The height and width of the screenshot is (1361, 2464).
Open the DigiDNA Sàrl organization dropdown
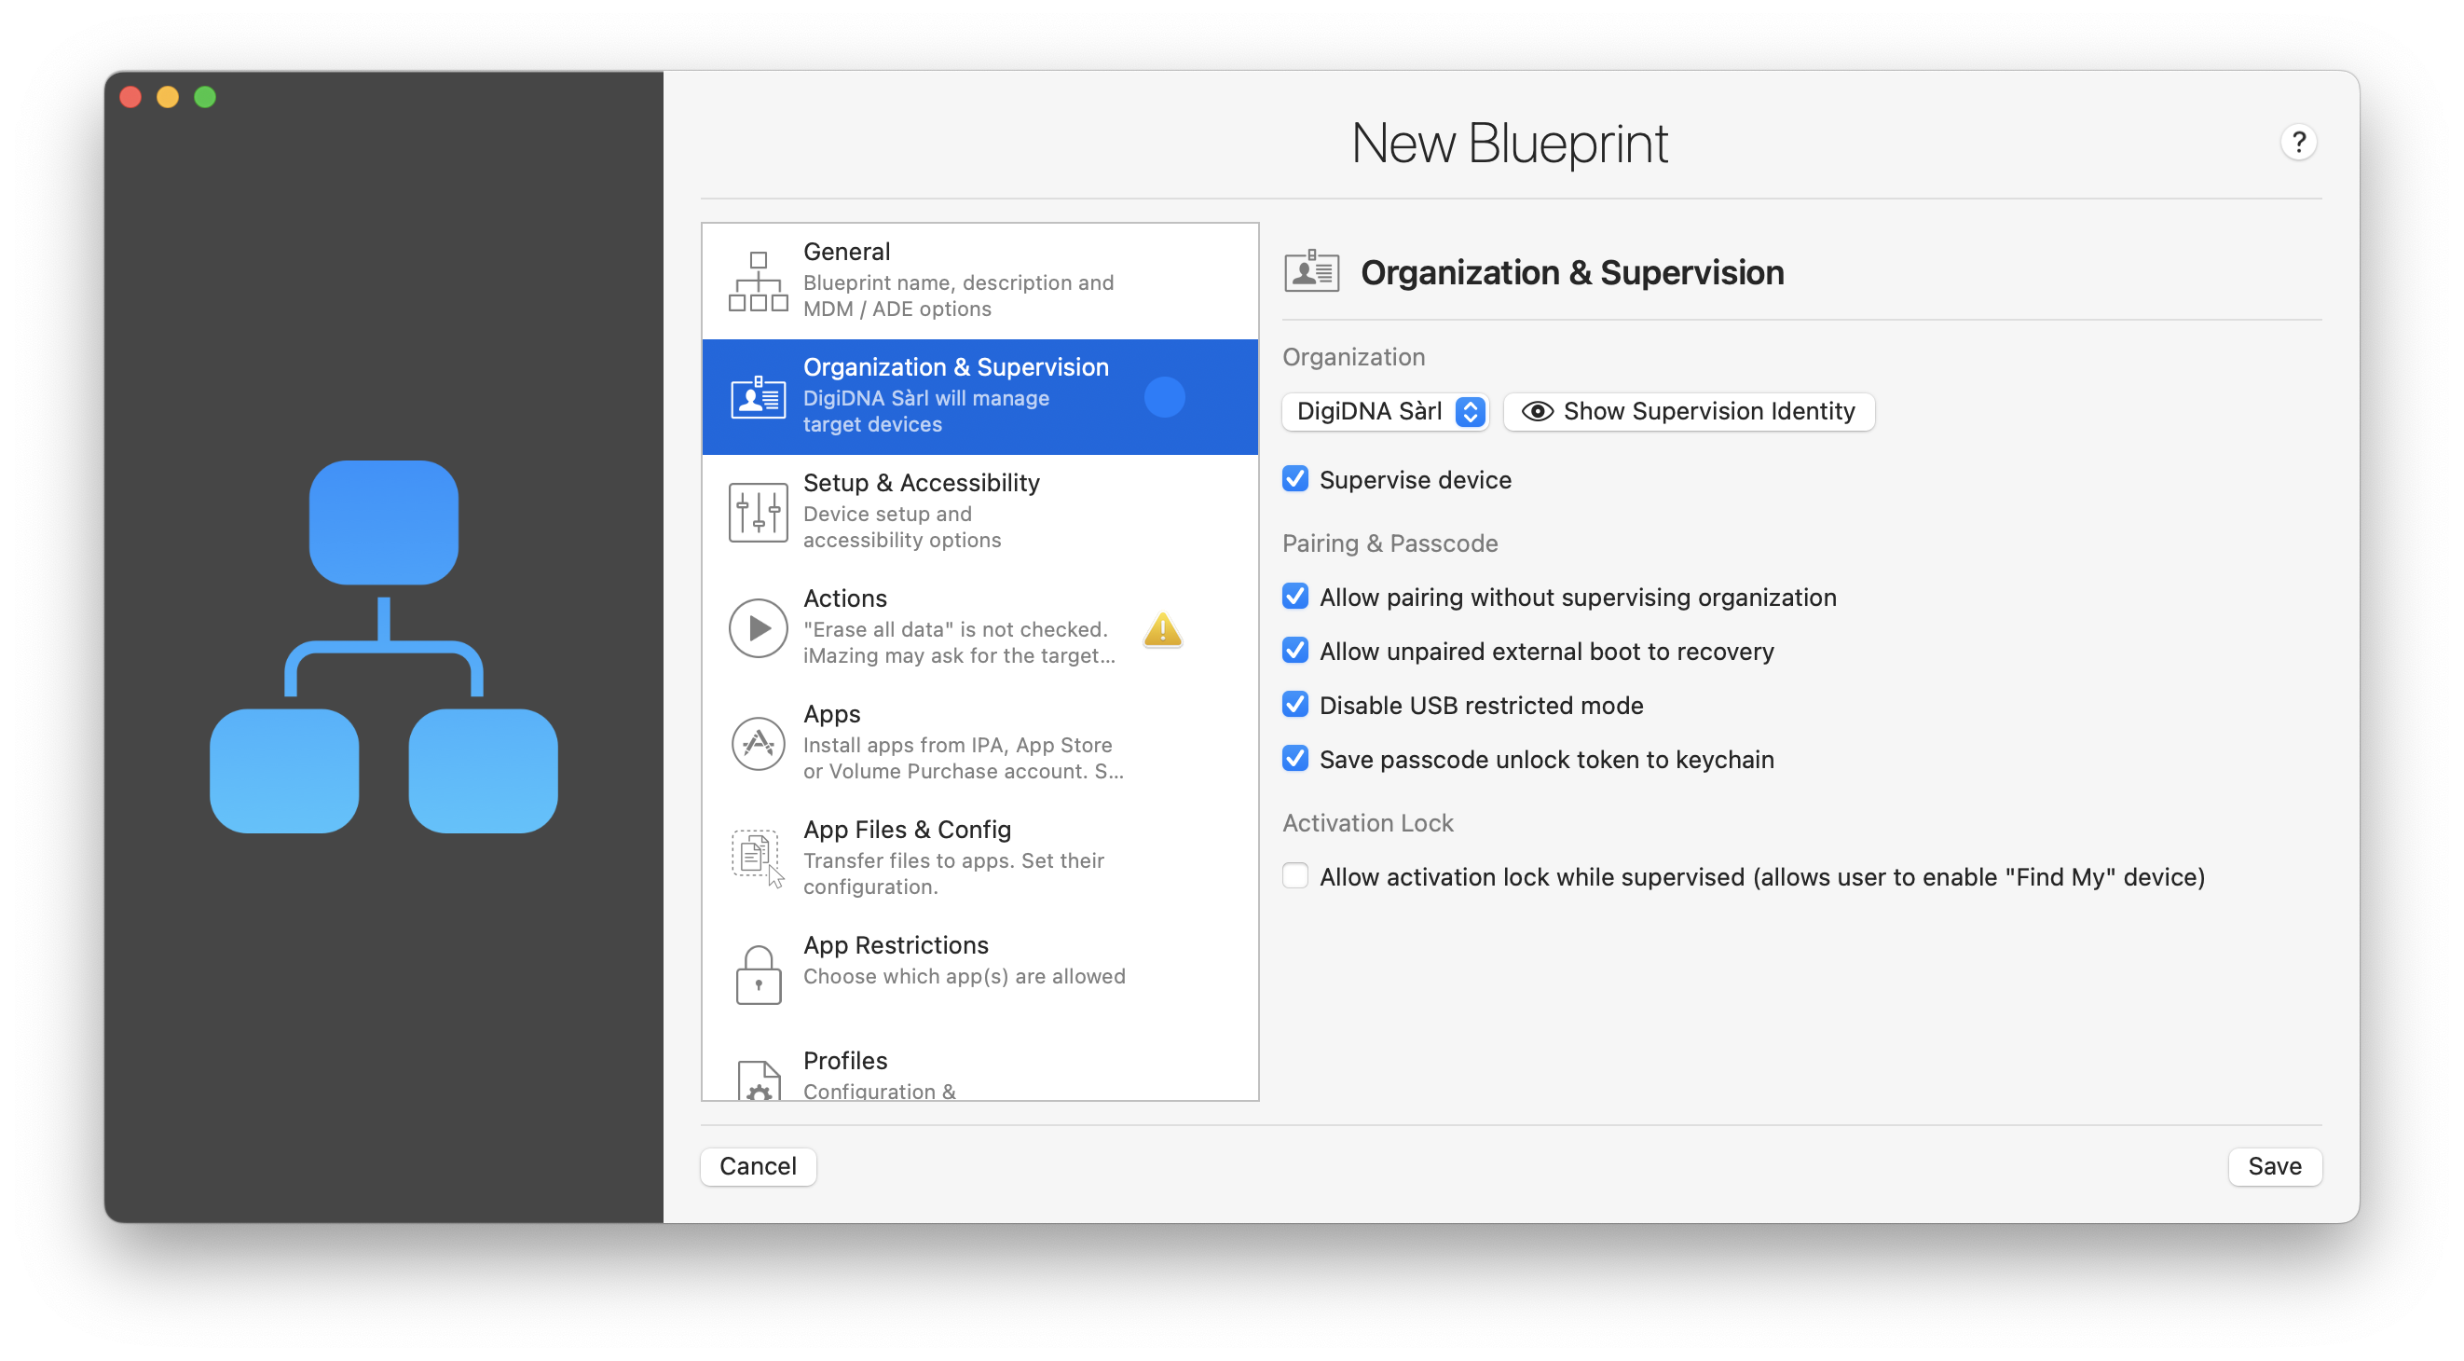point(1385,411)
